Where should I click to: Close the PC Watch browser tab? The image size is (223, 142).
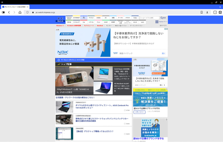pyautogui.click(x=28, y=7)
